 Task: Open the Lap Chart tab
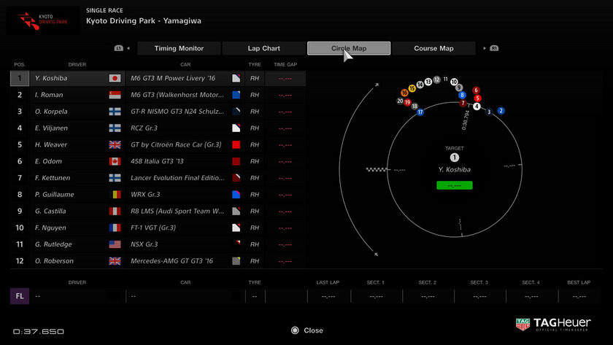tap(263, 49)
